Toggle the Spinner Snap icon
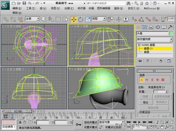The width and height of the screenshot is (176, 131). [x=155, y=19]
